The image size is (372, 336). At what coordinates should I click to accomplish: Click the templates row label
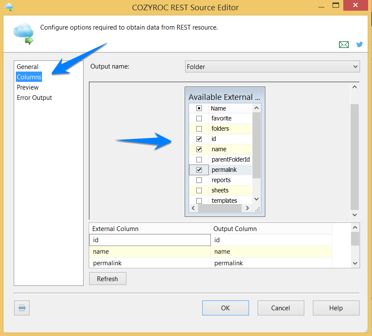point(224,201)
